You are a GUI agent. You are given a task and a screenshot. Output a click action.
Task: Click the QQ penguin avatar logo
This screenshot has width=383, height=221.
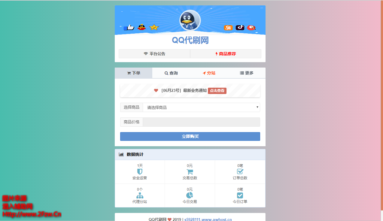tap(190, 20)
